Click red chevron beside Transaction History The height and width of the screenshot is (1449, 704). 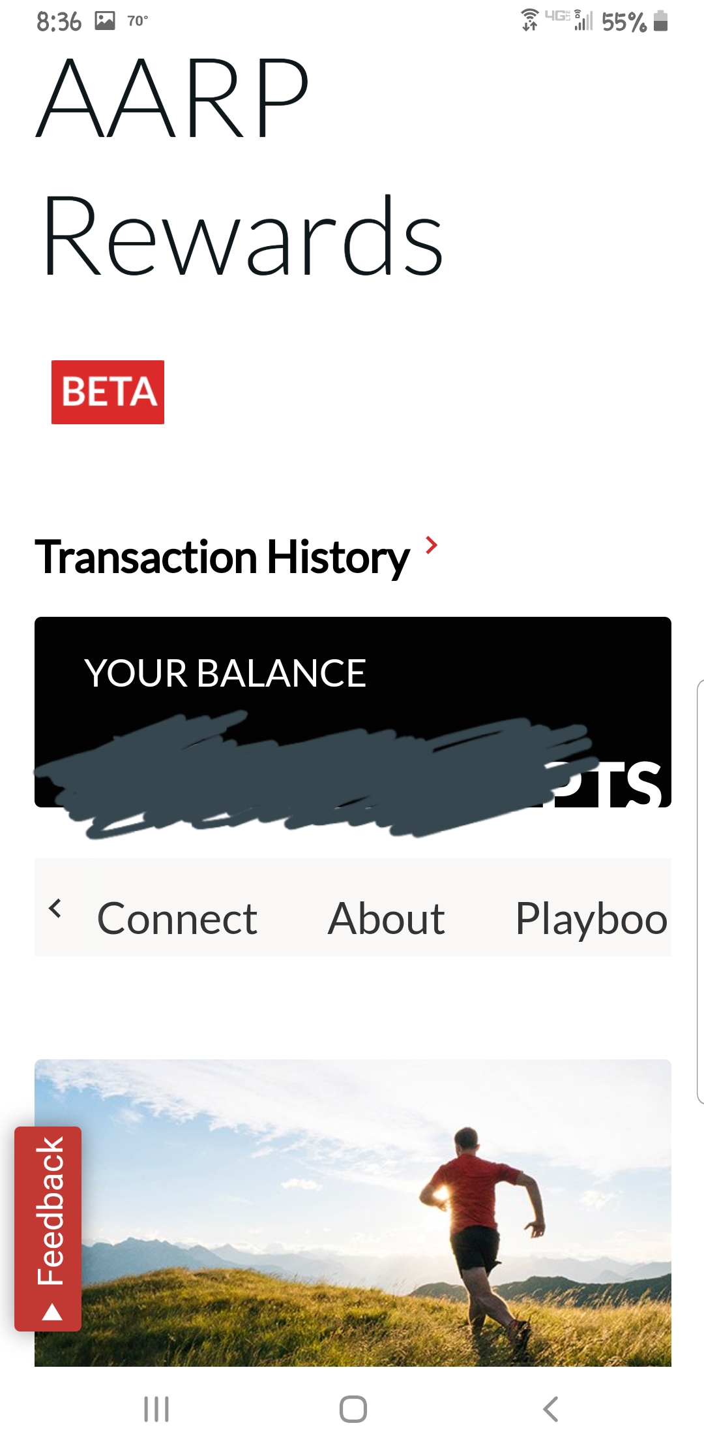[x=431, y=545]
